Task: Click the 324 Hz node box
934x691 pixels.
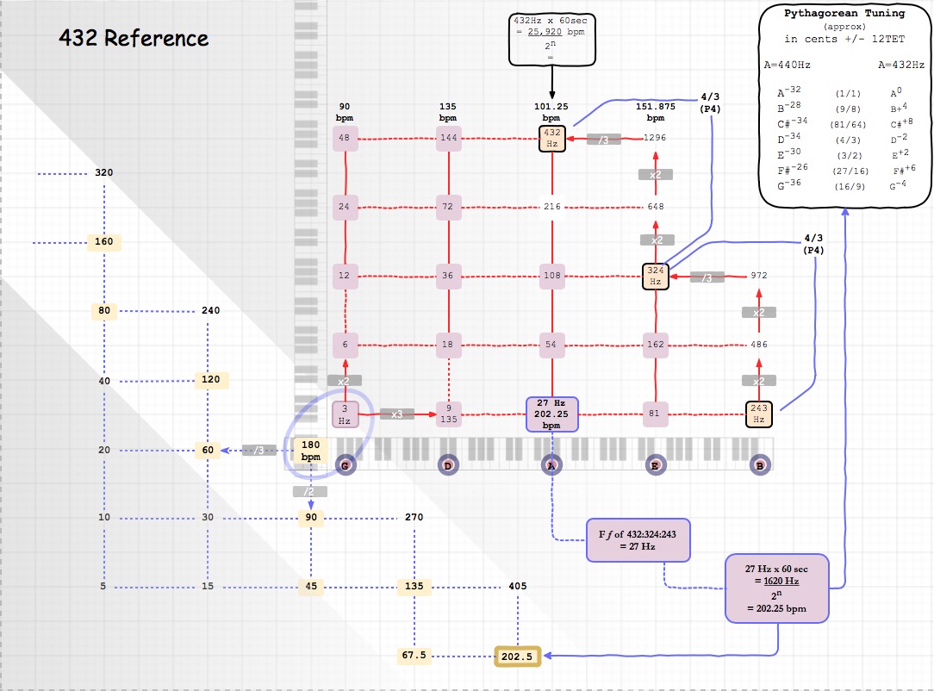Action: click(656, 276)
